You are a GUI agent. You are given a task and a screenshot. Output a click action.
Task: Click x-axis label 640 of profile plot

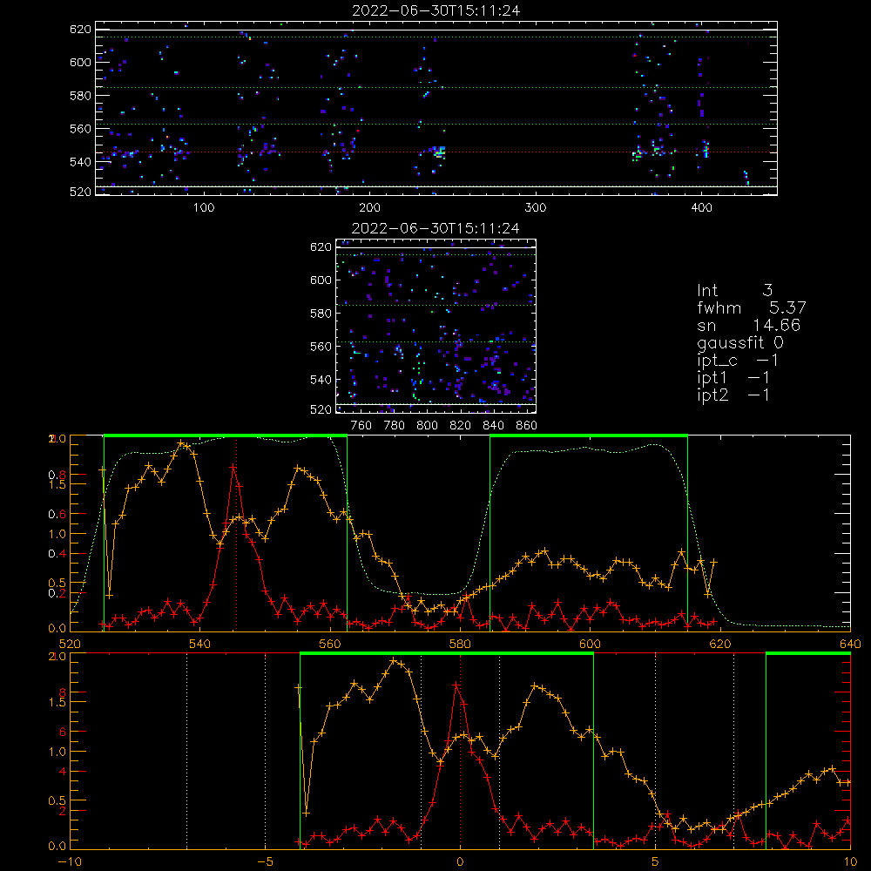click(x=850, y=644)
